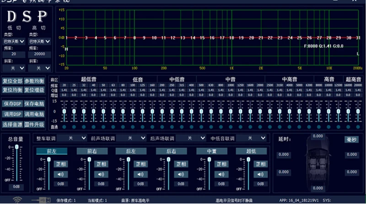Click the car seat diagram in delay panel
This screenshot has width=366, height=204.
coord(318,162)
